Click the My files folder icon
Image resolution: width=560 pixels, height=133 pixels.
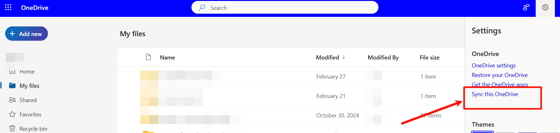(x=12, y=86)
